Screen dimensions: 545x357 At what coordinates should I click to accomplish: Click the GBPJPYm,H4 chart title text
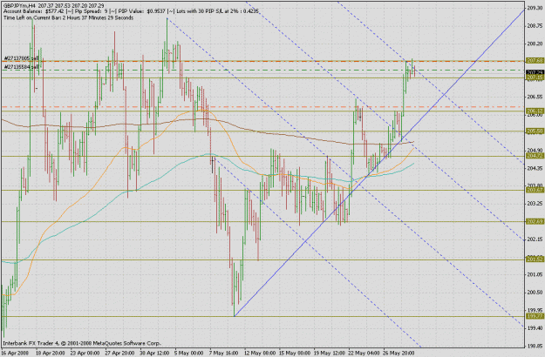pyautogui.click(x=20, y=6)
